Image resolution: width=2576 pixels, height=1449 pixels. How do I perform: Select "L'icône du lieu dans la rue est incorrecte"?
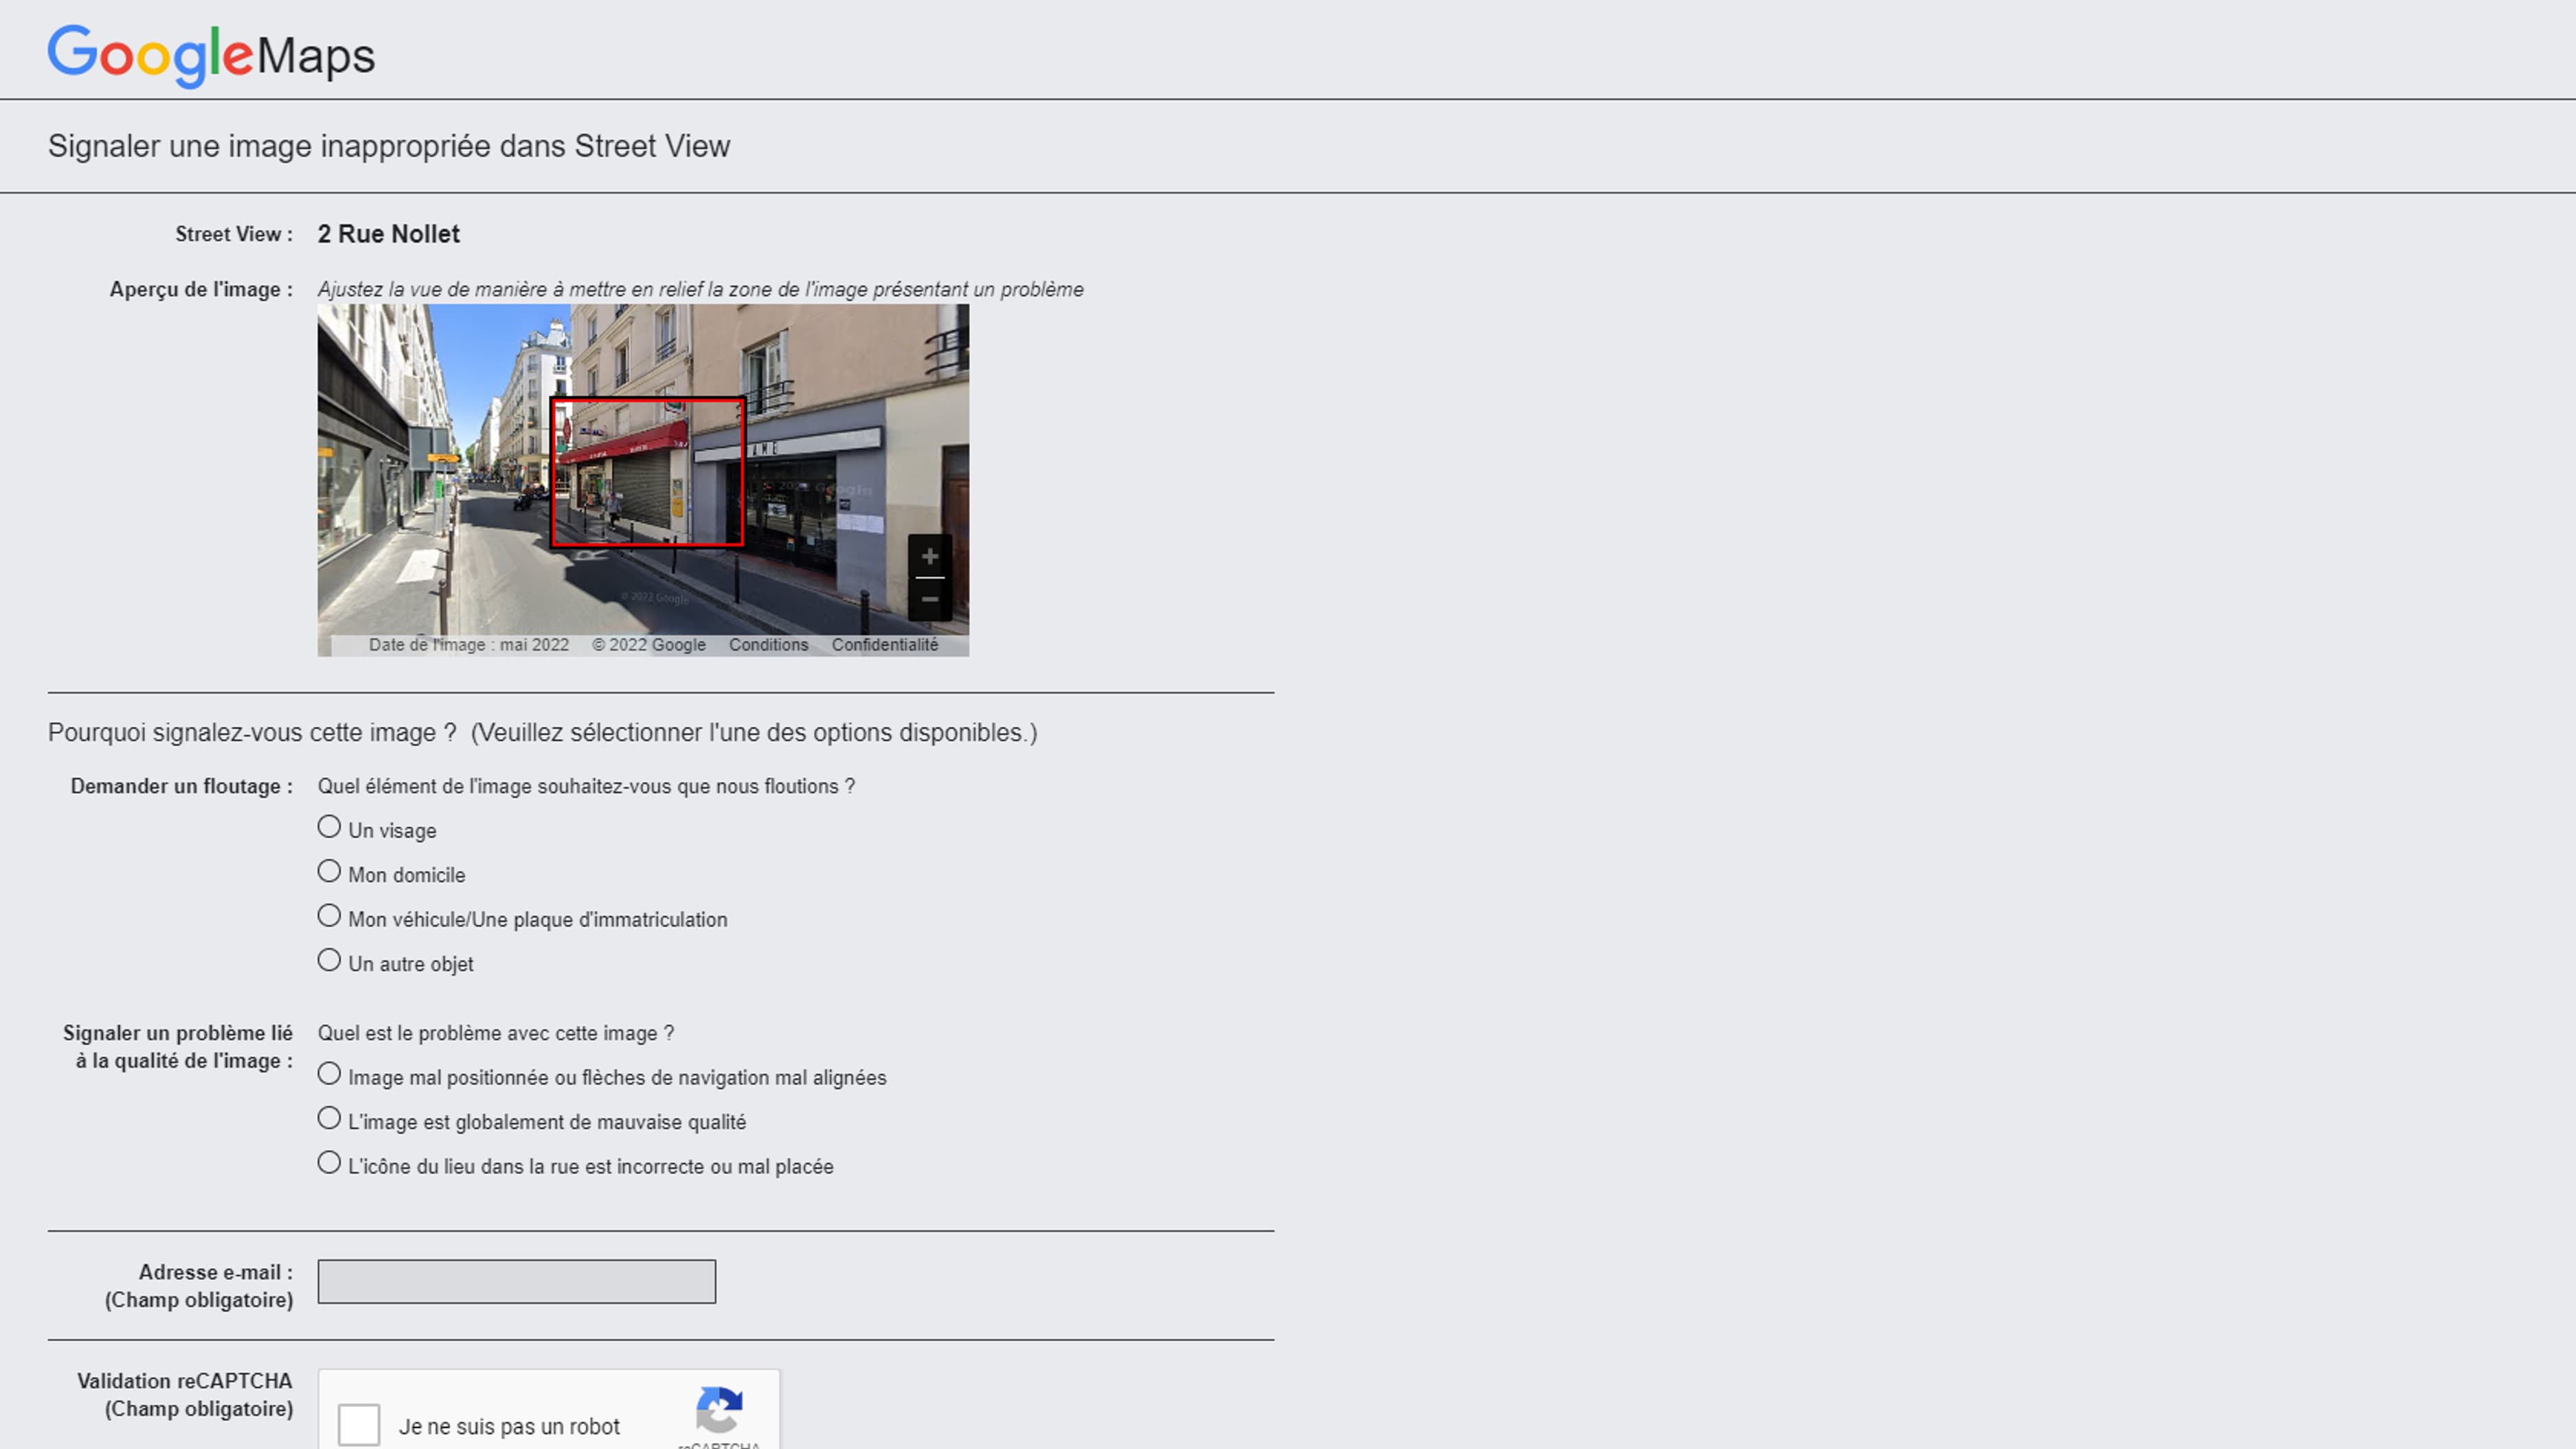pyautogui.click(x=328, y=1162)
